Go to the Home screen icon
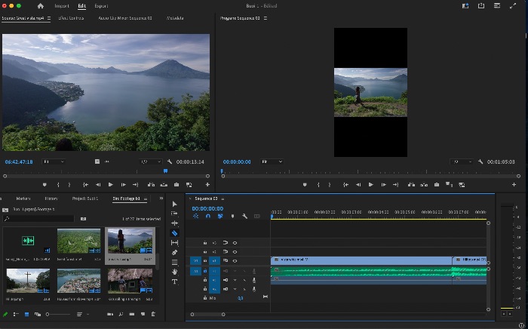Screen dimensions: 528x329 tap(41, 6)
